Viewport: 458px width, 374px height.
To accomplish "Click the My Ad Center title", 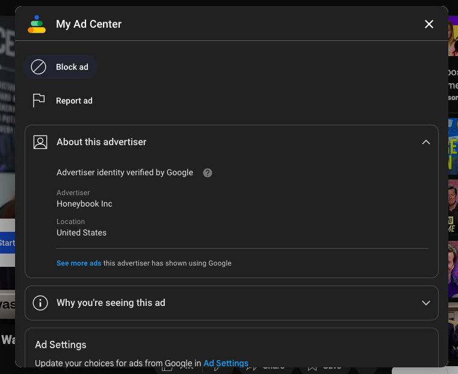I will (89, 24).
